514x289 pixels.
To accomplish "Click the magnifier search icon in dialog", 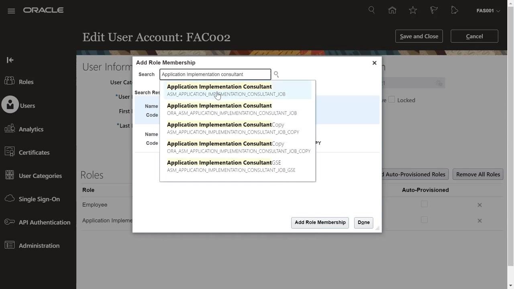I will coord(276,74).
